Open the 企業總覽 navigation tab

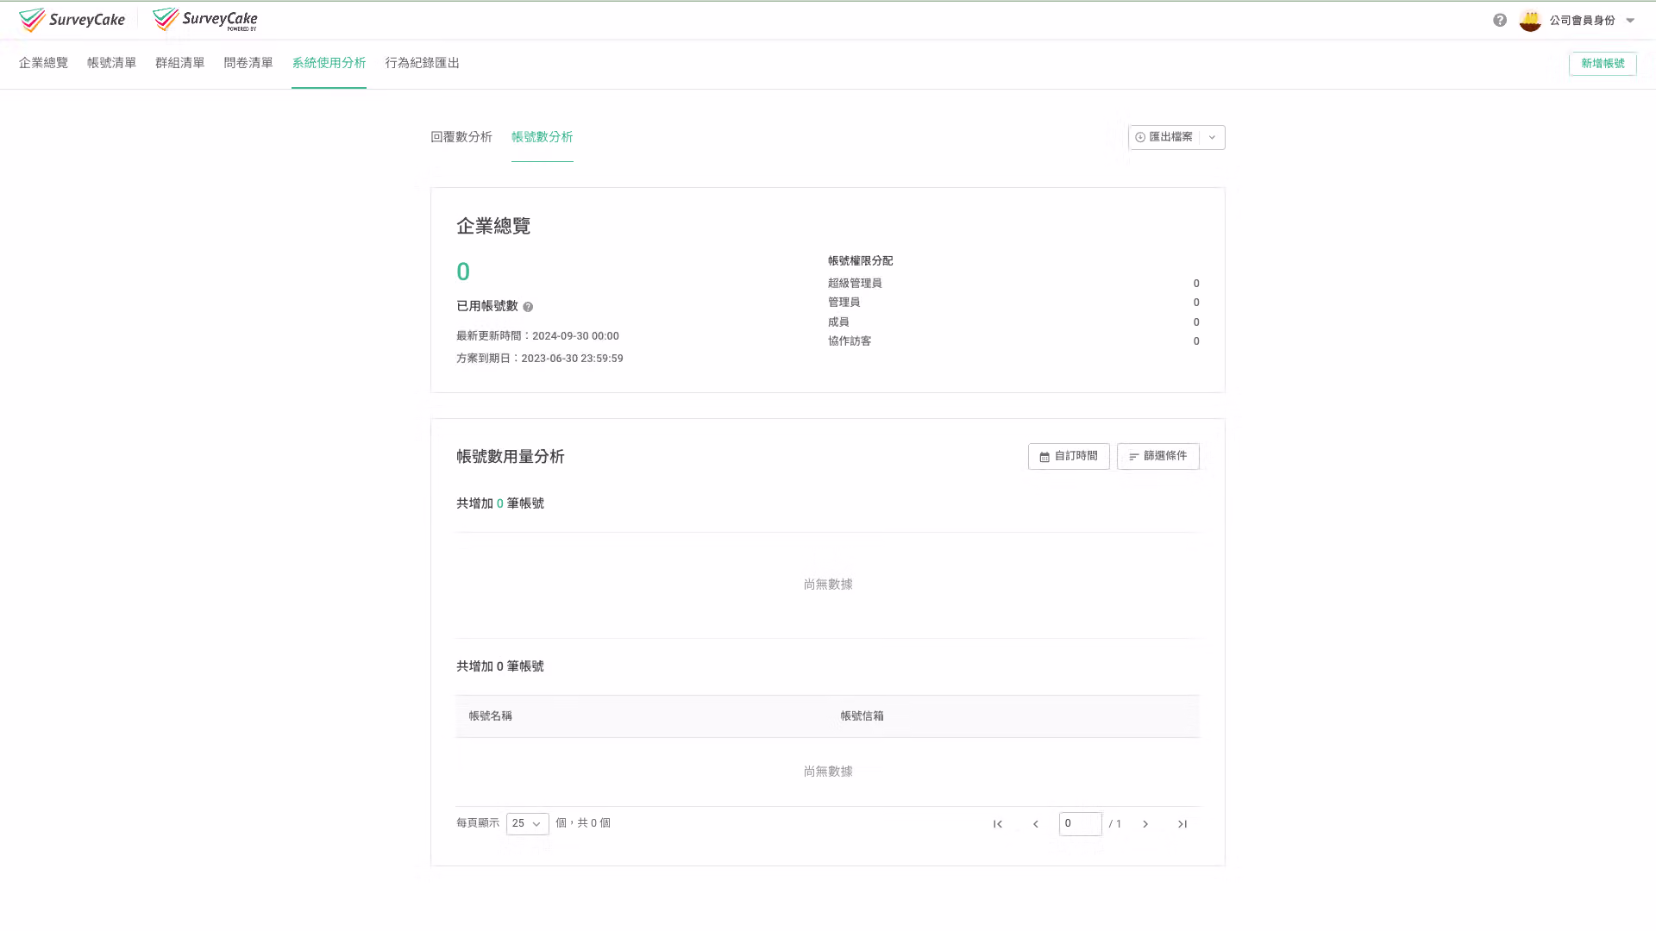(43, 63)
